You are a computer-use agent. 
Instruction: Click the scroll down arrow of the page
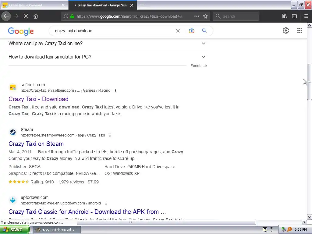pyautogui.click(x=309, y=217)
